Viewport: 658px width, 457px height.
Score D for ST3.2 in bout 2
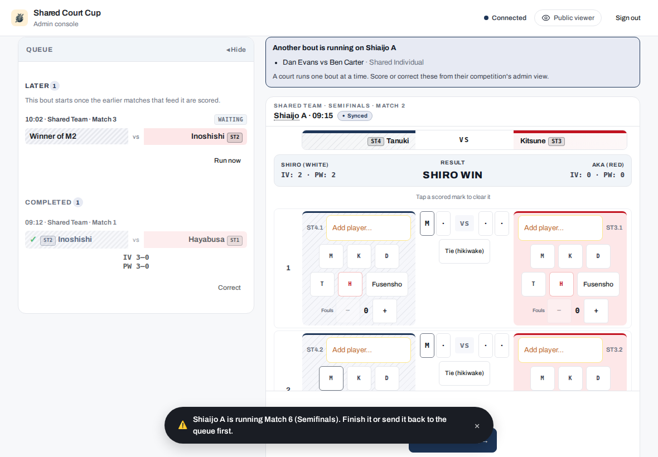(x=598, y=378)
